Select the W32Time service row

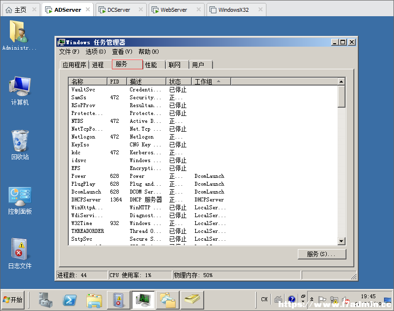pyautogui.click(x=203, y=223)
